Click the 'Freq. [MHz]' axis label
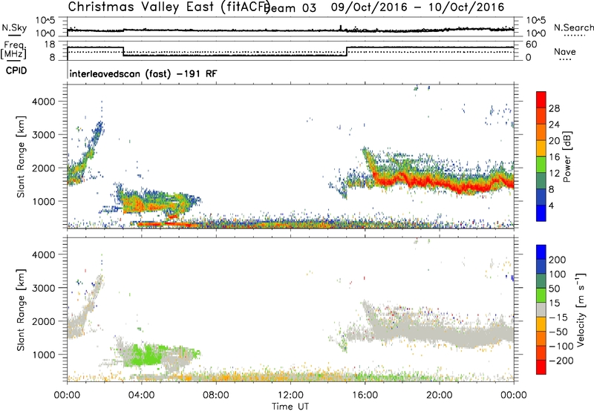The width and height of the screenshot is (594, 411). (x=13, y=50)
